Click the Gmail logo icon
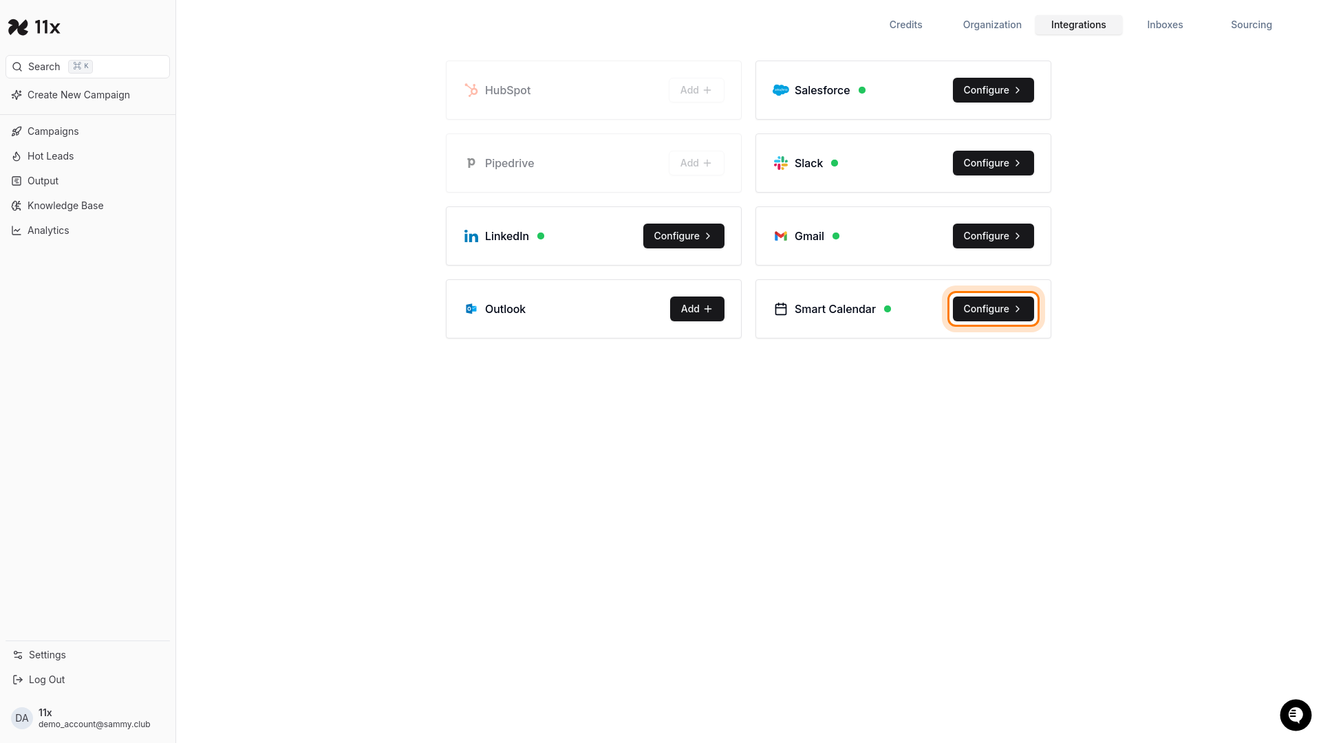Viewport: 1321px width, 743px height. click(781, 236)
